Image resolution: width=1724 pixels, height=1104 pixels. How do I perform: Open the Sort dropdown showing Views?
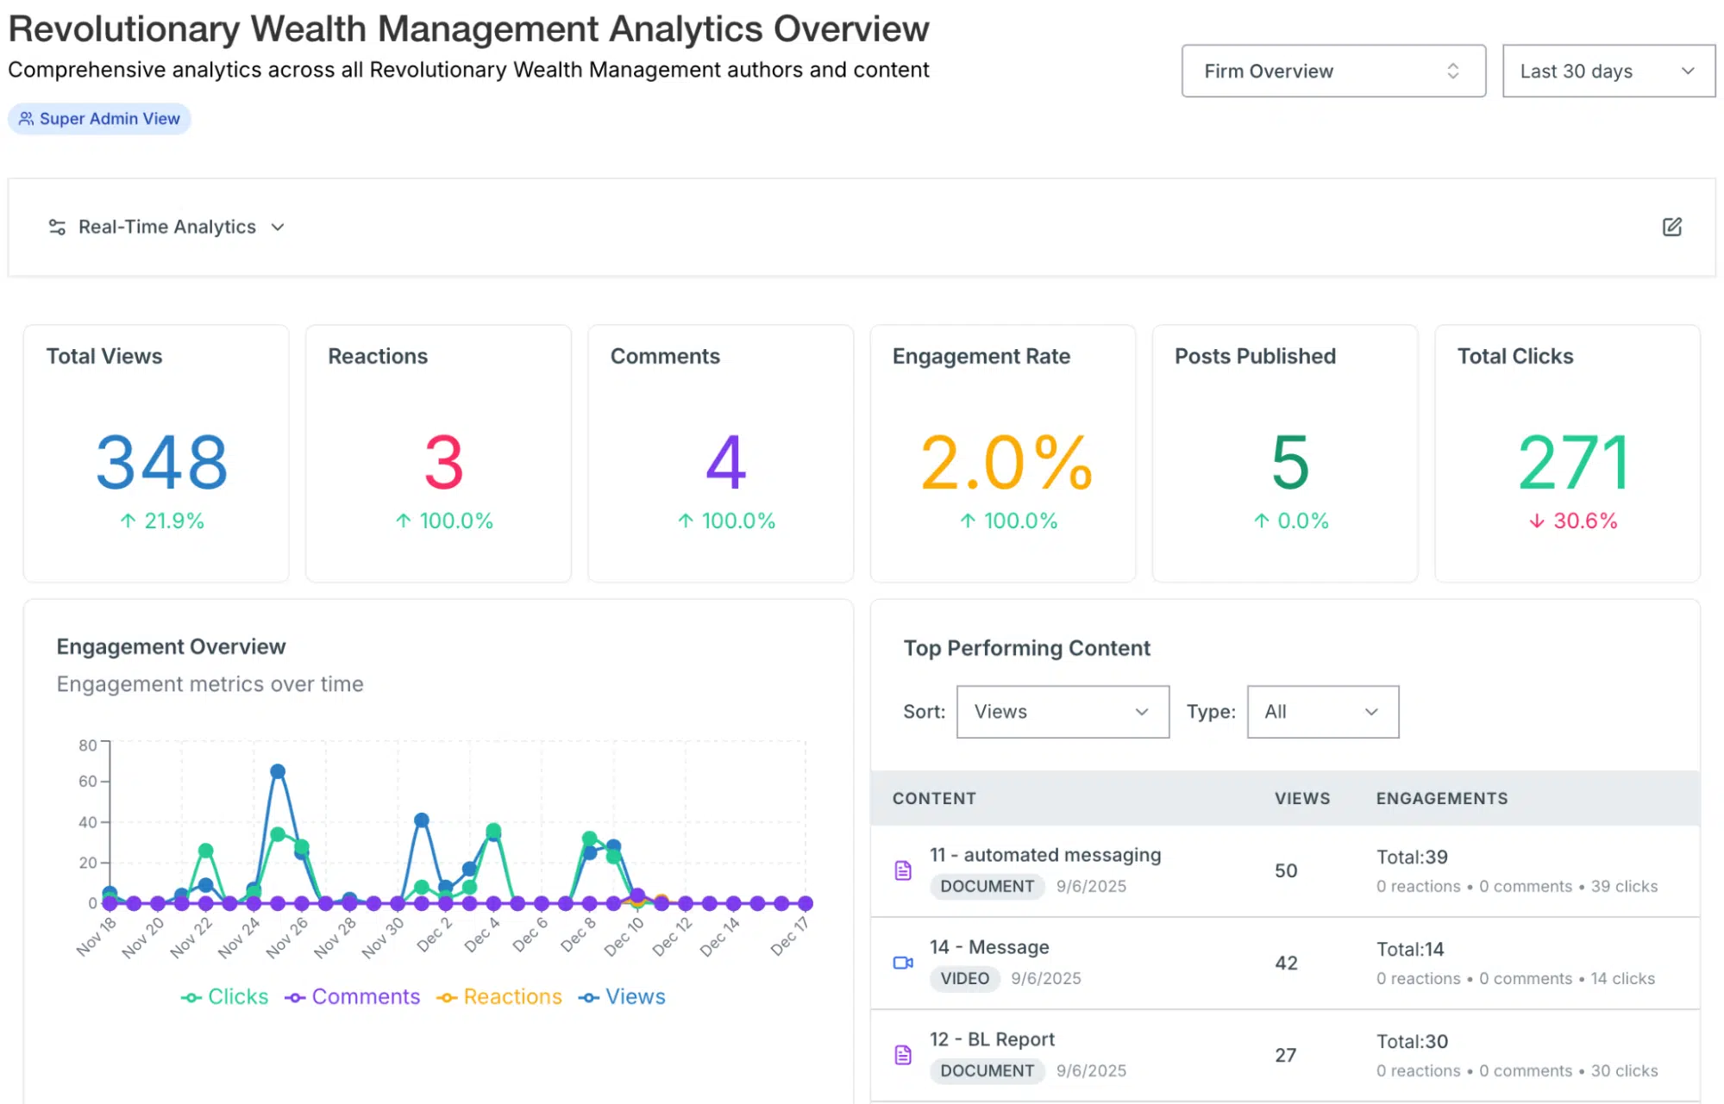pyautogui.click(x=1062, y=712)
